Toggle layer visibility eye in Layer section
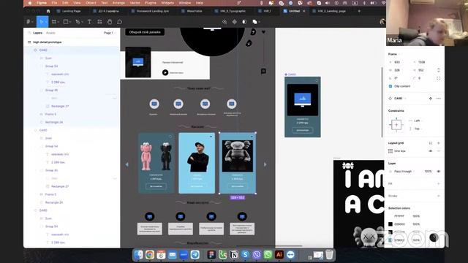The height and width of the screenshot is (263, 468). [x=439, y=172]
